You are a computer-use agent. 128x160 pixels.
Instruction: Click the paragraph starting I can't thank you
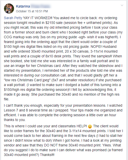point(63,113)
